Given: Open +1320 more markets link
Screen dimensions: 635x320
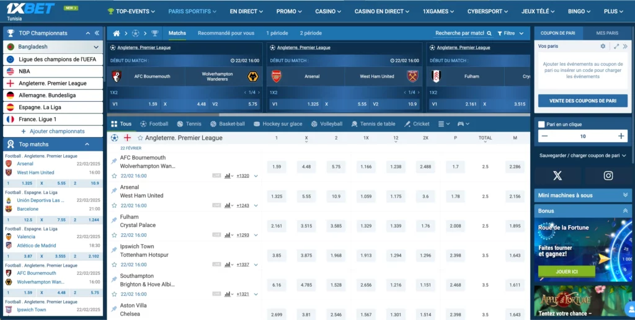Looking at the screenshot, I should click(243, 176).
